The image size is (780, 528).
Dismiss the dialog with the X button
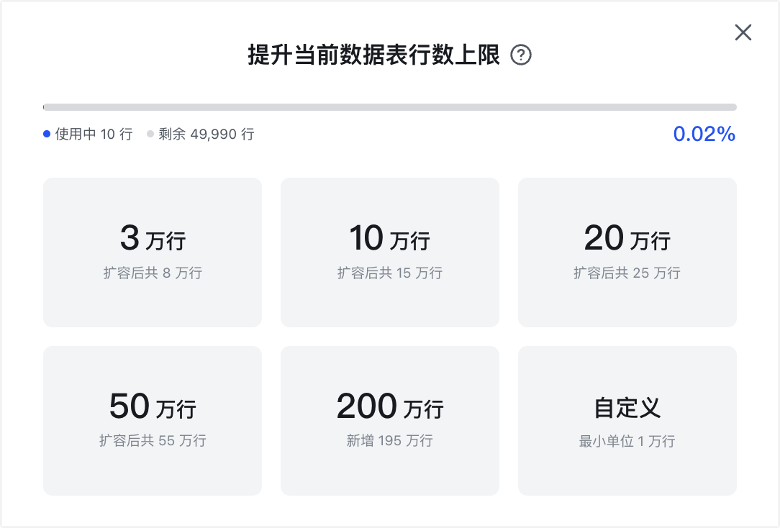coord(743,32)
